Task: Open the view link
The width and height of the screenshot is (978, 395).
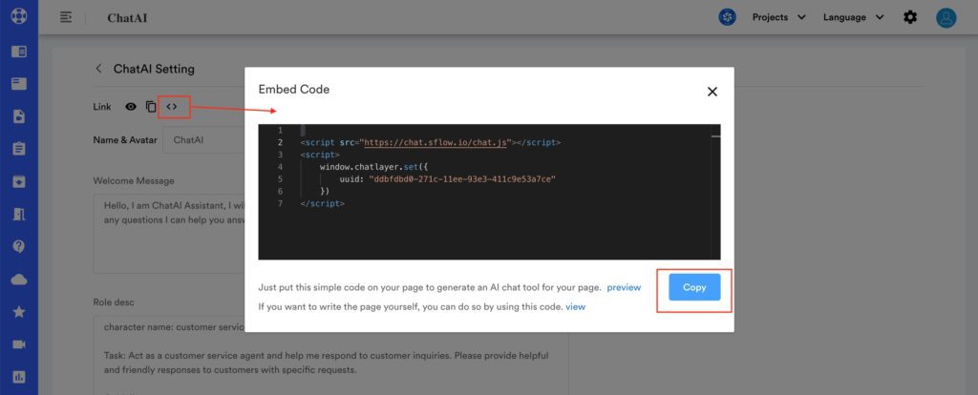Action: click(x=575, y=306)
